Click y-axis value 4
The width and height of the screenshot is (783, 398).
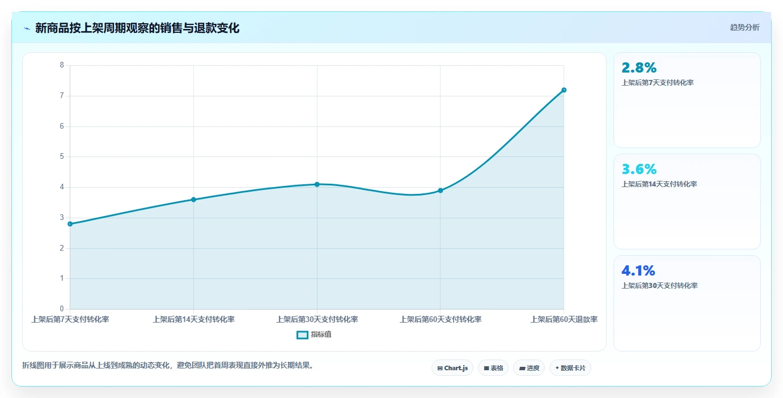(62, 187)
